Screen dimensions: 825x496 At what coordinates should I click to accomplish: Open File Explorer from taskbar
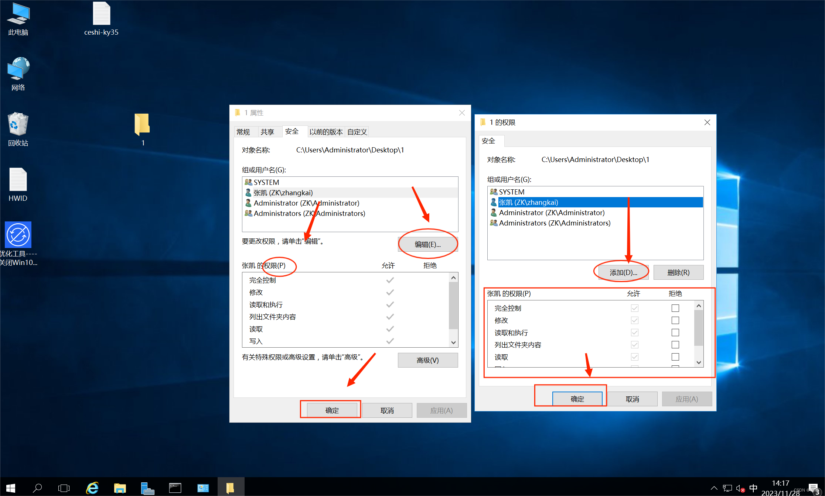(x=120, y=488)
